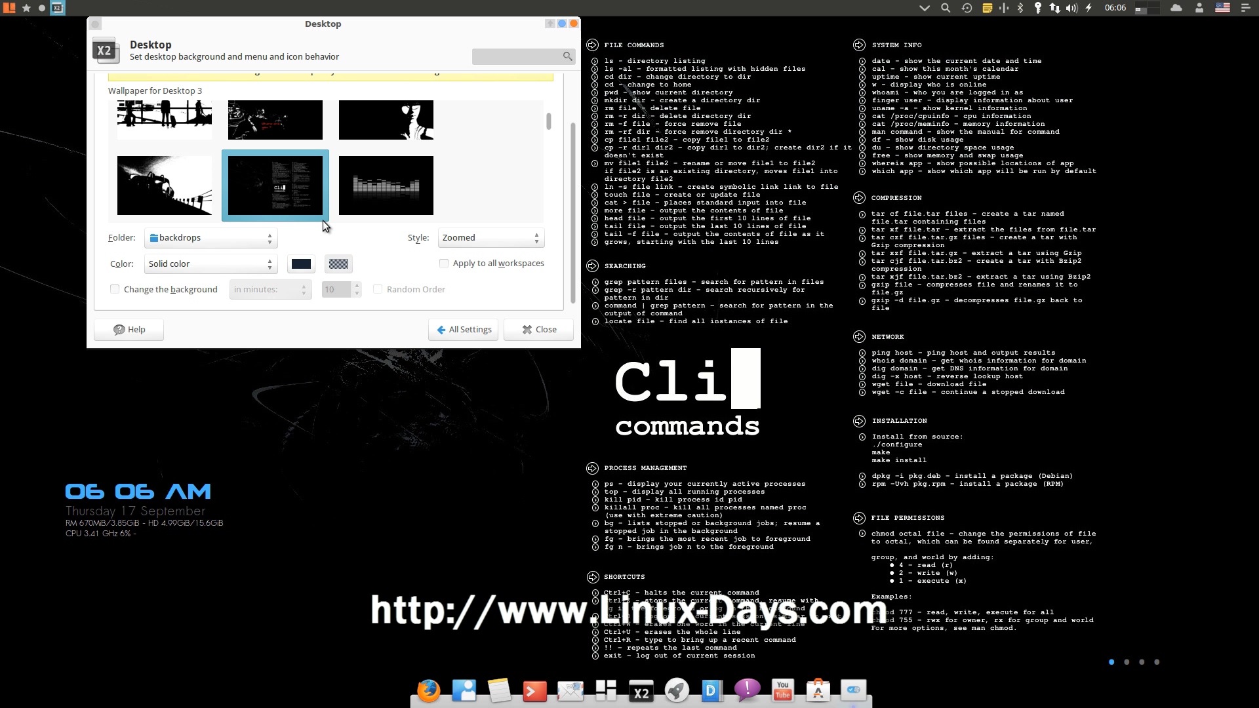The height and width of the screenshot is (708, 1259).
Task: Expand the hidden tray chevron in the top panel
Action: pyautogui.click(x=925, y=8)
